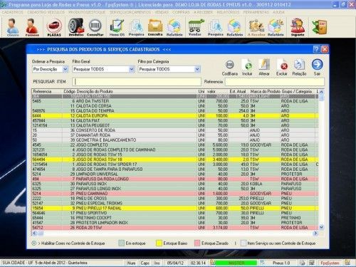Viewport: 356px width, 267px height.
Task: Select the JOGO DE RODAS TSW 18 row
Action: click(175, 159)
